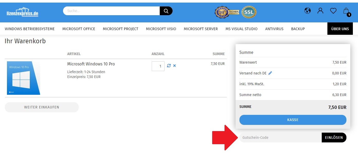Click the Warenwert label
This screenshot has width=358, height=154.
coord(248,62)
